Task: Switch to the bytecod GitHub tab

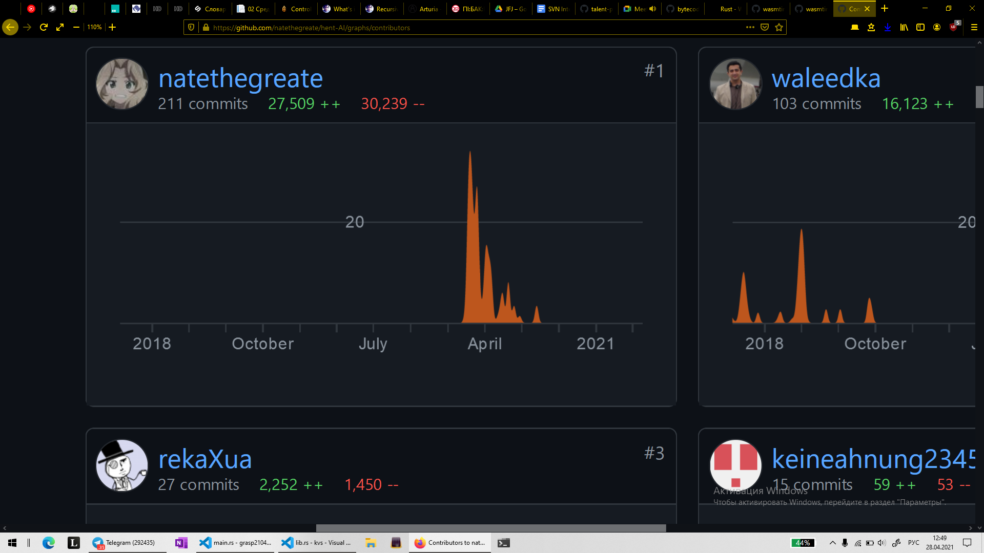Action: (682, 9)
